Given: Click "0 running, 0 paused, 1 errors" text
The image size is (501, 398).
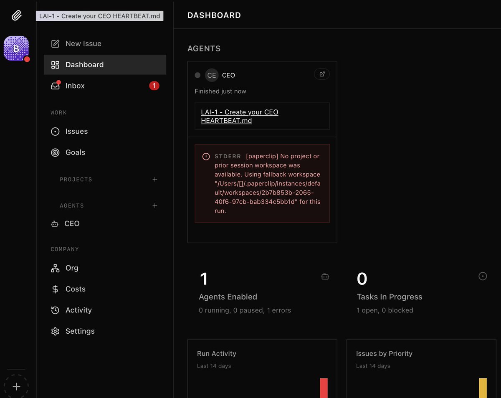Looking at the screenshot, I should (245, 310).
